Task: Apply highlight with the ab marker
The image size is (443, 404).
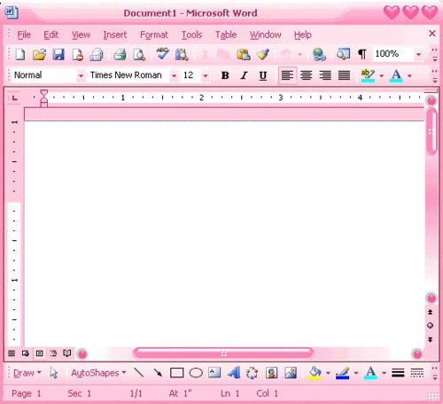Action: tap(368, 75)
